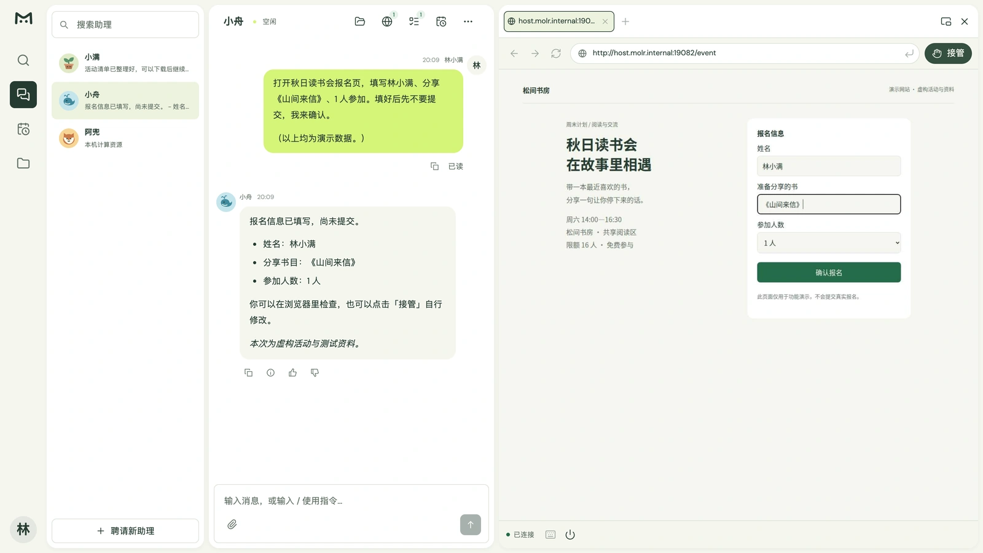Click 聘请新助理 button

pyautogui.click(x=125, y=531)
